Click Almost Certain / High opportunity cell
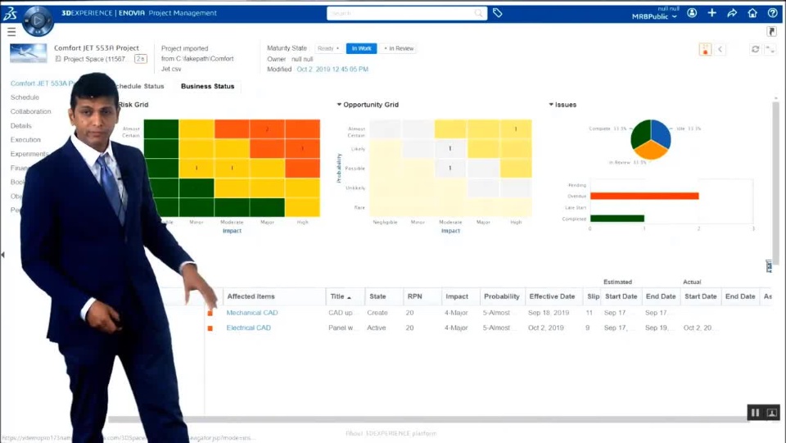 tap(516, 129)
